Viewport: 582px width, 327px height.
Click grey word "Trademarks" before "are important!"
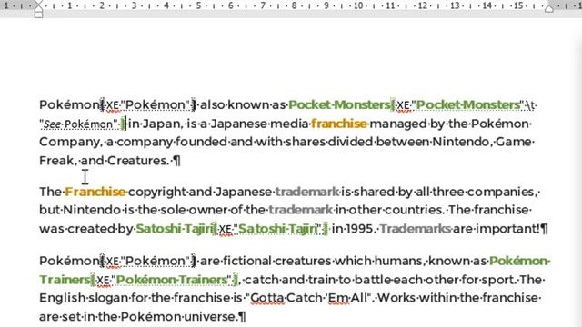pos(415,229)
